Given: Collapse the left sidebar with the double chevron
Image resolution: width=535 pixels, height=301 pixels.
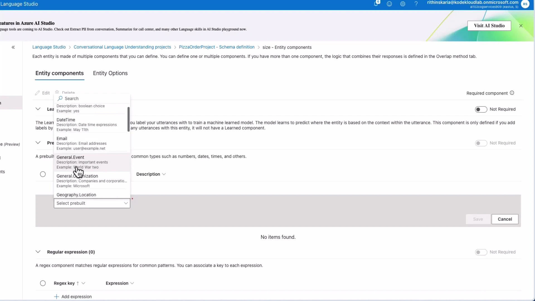Looking at the screenshot, I should 13,47.
